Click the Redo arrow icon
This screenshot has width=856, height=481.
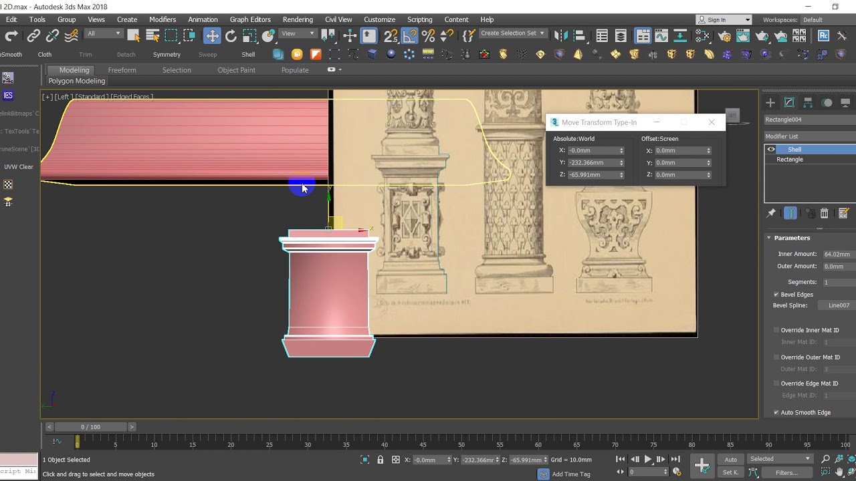tap(11, 36)
